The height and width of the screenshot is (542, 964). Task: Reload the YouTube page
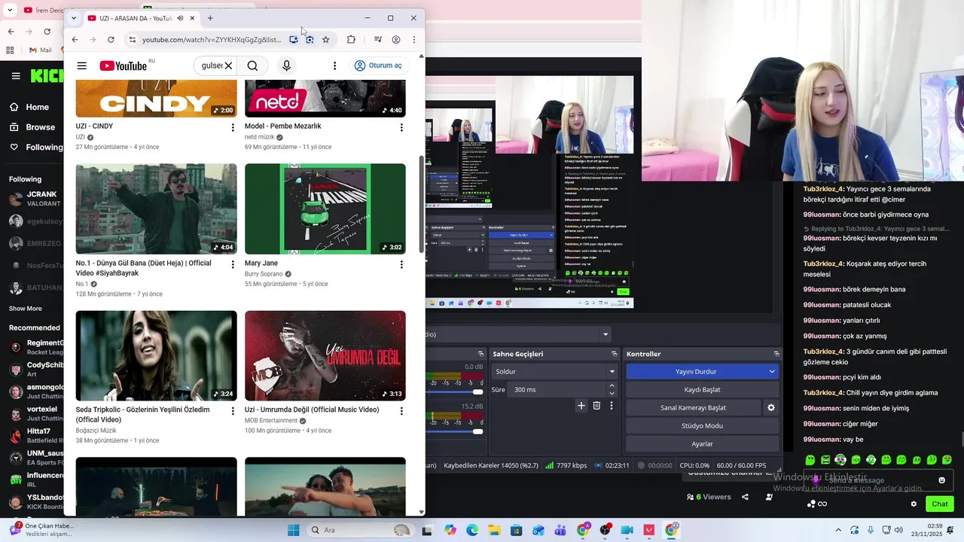coord(111,39)
